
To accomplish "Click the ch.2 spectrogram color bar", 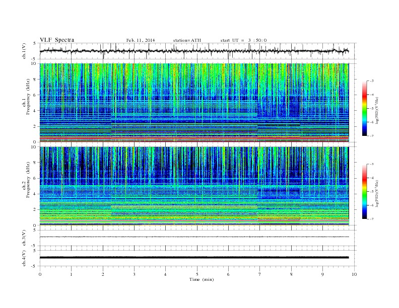I will pyautogui.click(x=364, y=192).
